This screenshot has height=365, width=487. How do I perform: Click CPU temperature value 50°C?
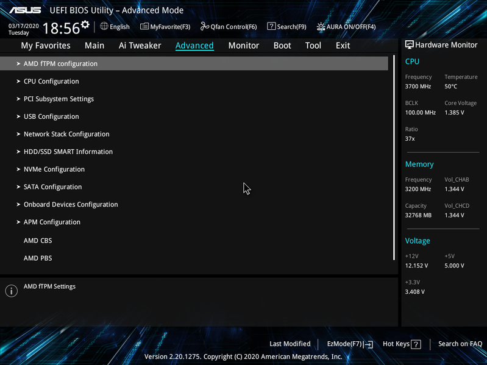pyautogui.click(x=450, y=87)
